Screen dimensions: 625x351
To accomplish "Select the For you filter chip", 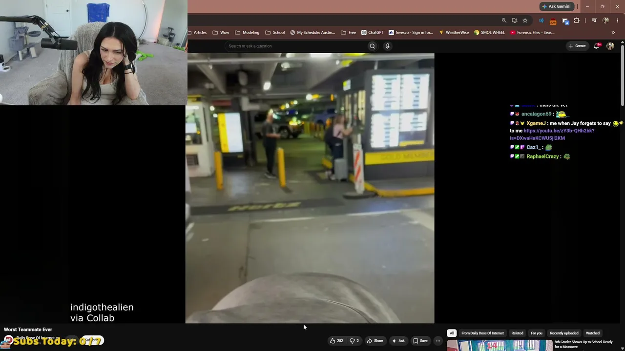I will [x=537, y=333].
